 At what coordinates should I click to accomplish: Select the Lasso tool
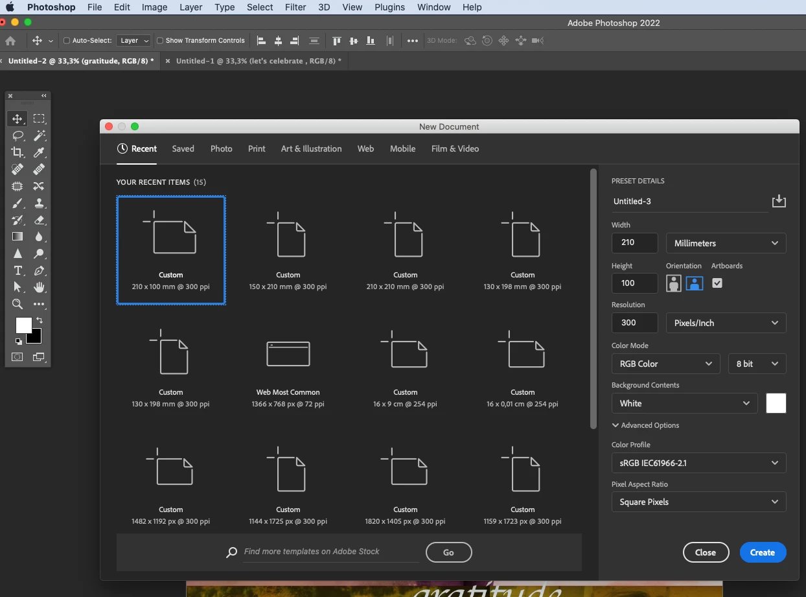click(x=17, y=135)
